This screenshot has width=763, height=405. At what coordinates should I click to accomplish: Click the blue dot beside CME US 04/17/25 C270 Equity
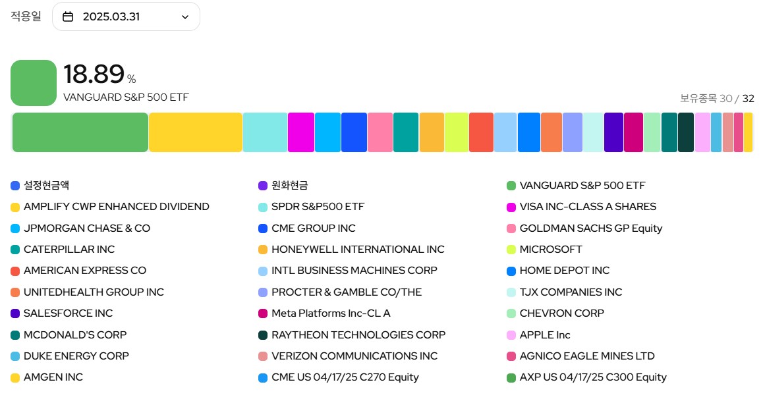click(263, 378)
